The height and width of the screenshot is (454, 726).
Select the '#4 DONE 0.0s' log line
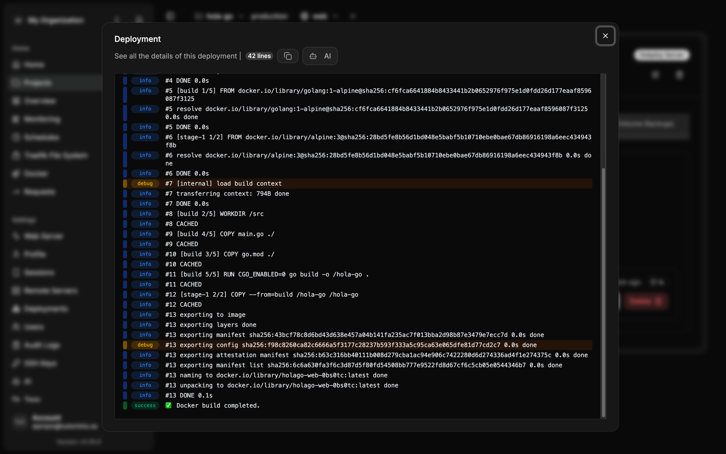[358, 80]
